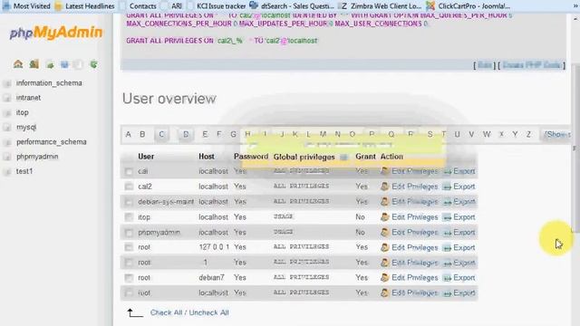Viewport: 580px width, 326px height.
Task: Click the Log out door icon
Action: click(x=34, y=64)
